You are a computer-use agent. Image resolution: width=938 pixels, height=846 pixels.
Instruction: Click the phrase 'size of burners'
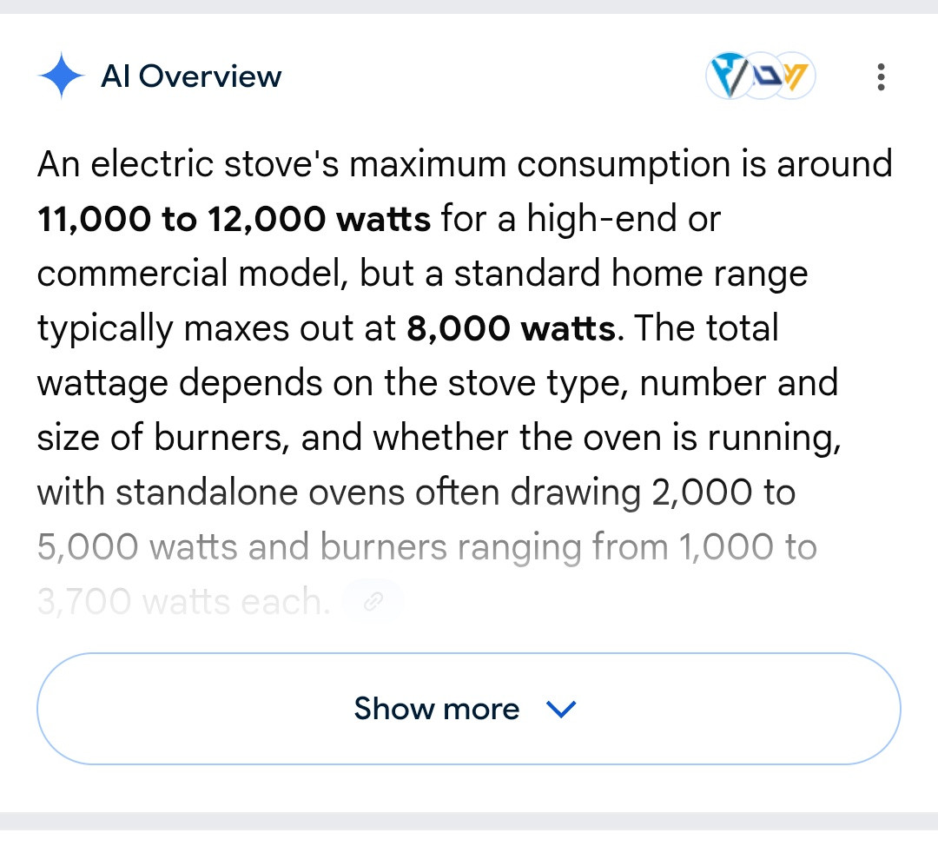click(x=162, y=438)
